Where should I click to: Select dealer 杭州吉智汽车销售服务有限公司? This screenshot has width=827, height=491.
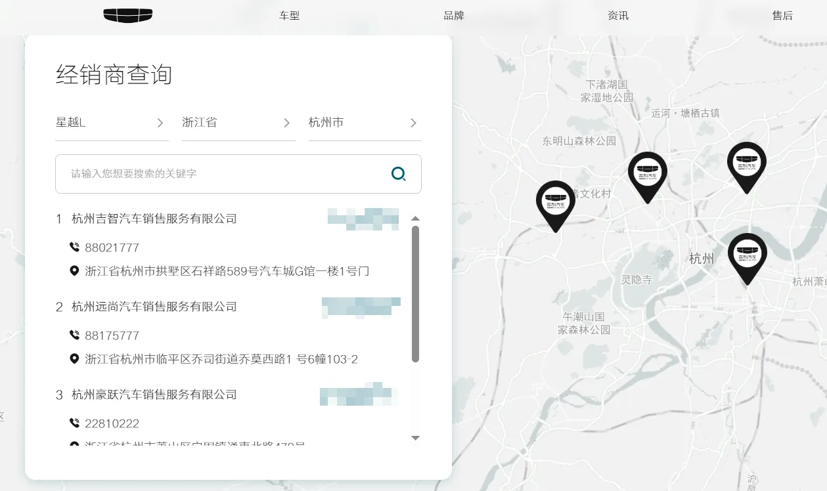155,219
